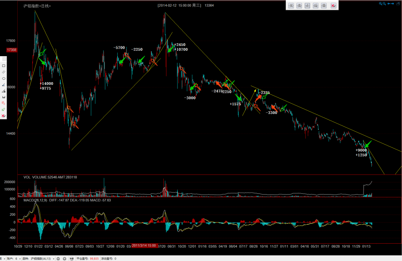Open the 品种 instrument dropdown showing AL13
402x261 pixels.
coord(53,259)
